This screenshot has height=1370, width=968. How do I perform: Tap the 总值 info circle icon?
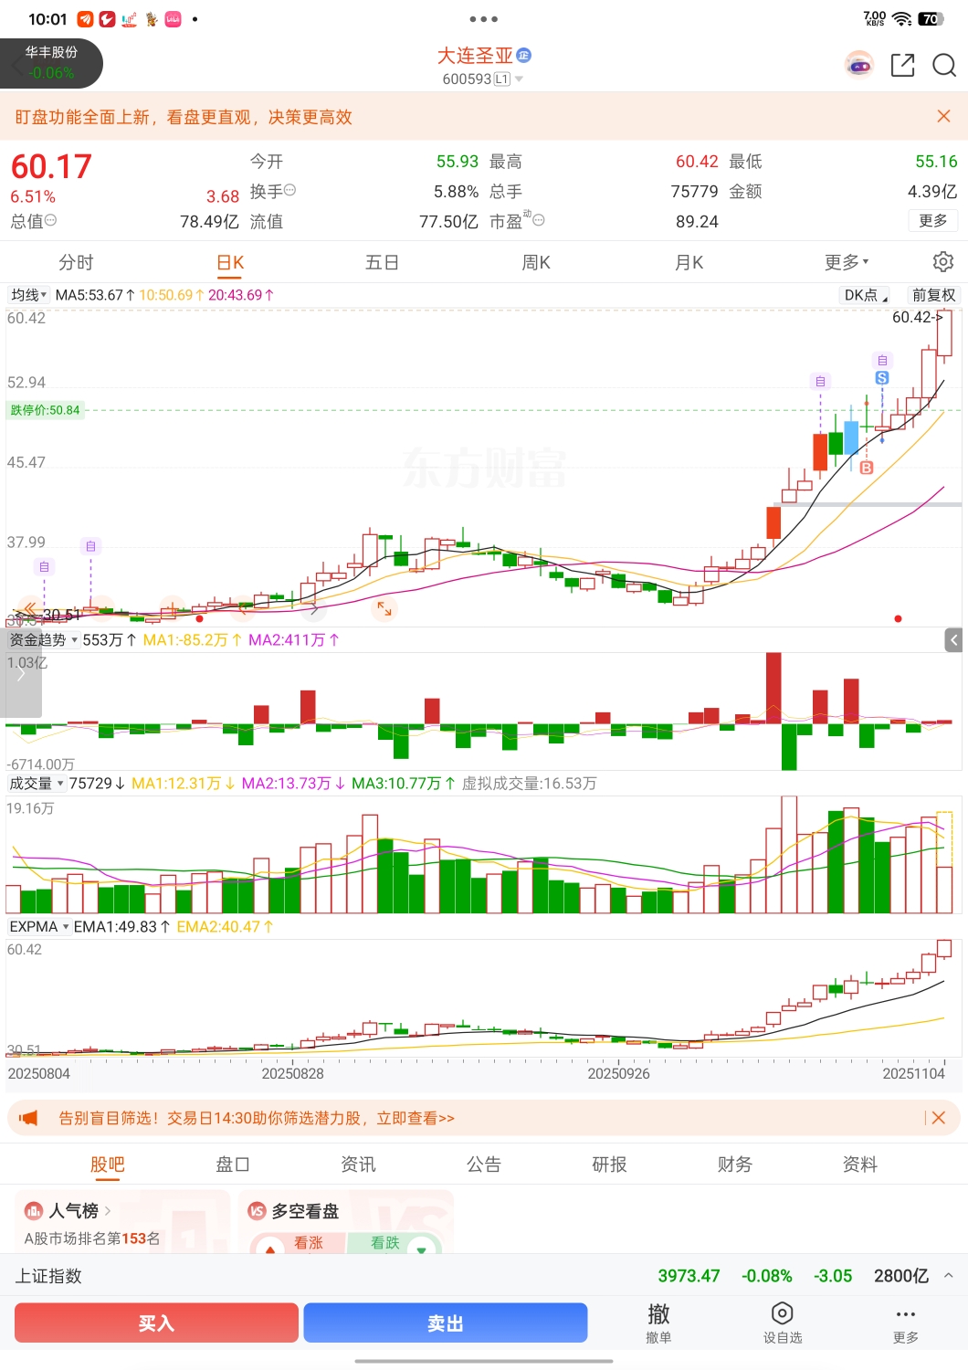pos(50,220)
